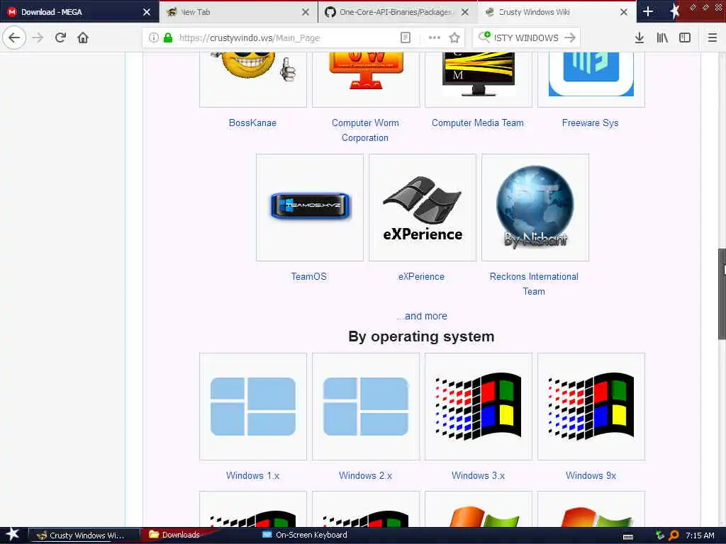
Task: Follow the '...and more' link
Action: coord(421,316)
